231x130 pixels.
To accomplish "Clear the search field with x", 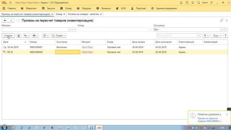I will pyautogui.click(x=199, y=35).
